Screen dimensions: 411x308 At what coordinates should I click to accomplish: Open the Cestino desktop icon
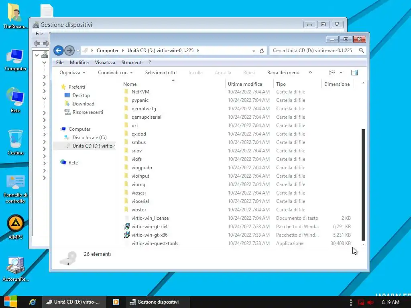16,142
